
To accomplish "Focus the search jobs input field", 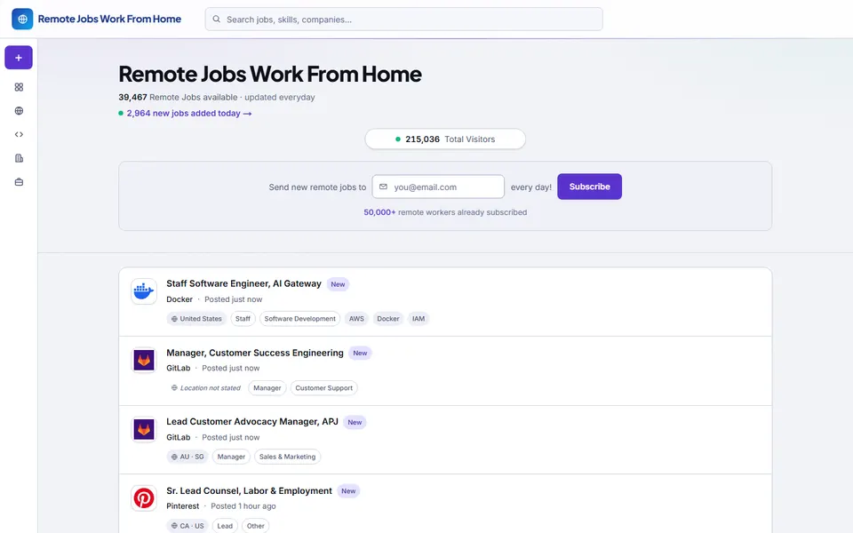I will [403, 19].
